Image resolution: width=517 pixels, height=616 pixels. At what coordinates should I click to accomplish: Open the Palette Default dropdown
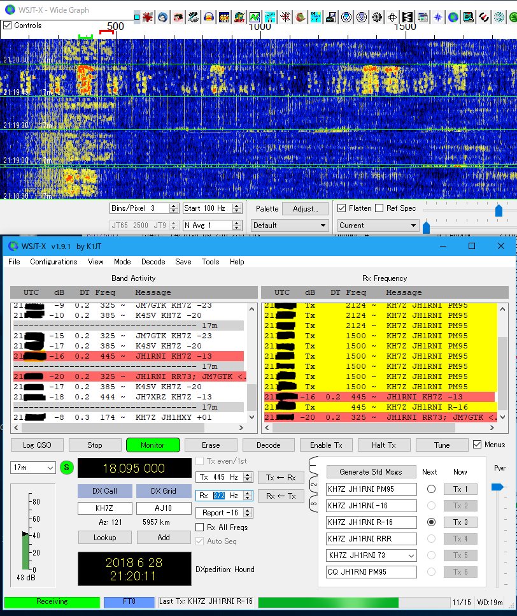[x=290, y=226]
